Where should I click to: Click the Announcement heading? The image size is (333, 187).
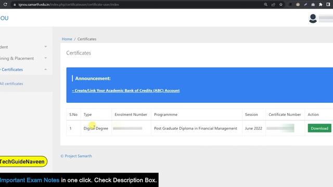(93, 78)
